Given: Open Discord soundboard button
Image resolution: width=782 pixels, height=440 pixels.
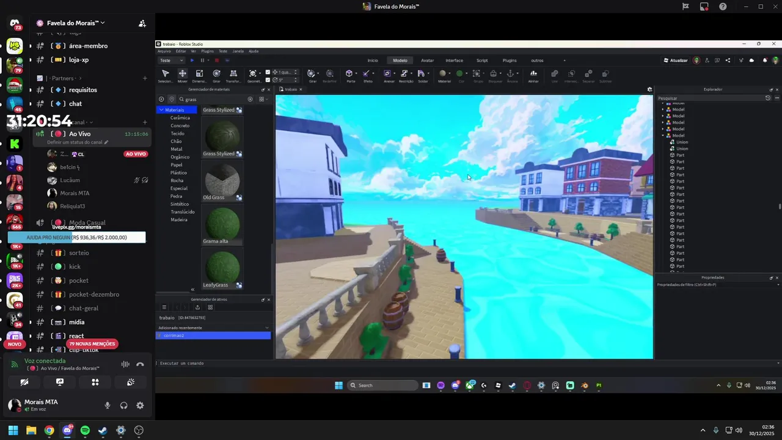Looking at the screenshot, I should coord(131,382).
